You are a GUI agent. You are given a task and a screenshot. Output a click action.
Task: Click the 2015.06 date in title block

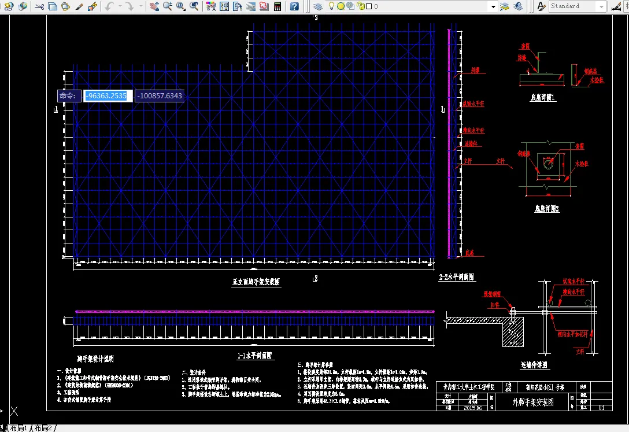[x=473, y=408]
